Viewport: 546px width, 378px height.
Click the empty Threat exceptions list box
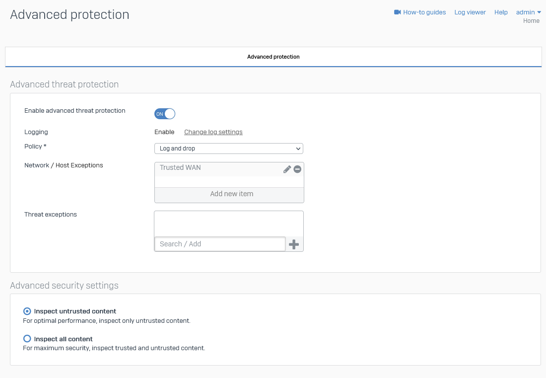pos(228,223)
